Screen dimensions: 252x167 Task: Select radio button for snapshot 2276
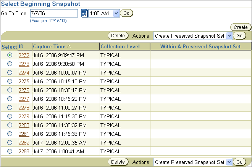click(10, 90)
